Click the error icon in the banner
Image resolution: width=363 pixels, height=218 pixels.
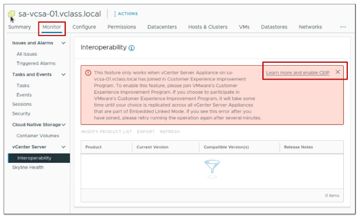point(88,73)
